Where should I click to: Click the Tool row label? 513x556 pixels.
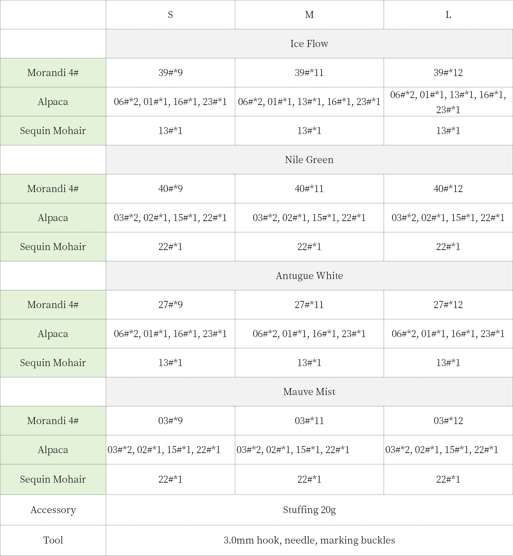tap(53, 540)
